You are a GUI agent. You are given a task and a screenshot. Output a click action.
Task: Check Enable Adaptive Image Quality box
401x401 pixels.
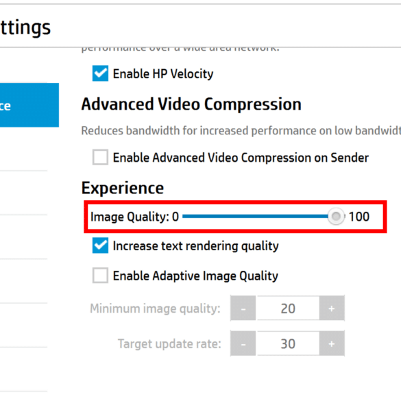tap(100, 276)
